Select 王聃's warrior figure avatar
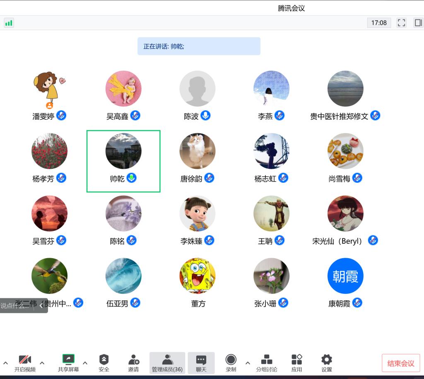 point(272,213)
